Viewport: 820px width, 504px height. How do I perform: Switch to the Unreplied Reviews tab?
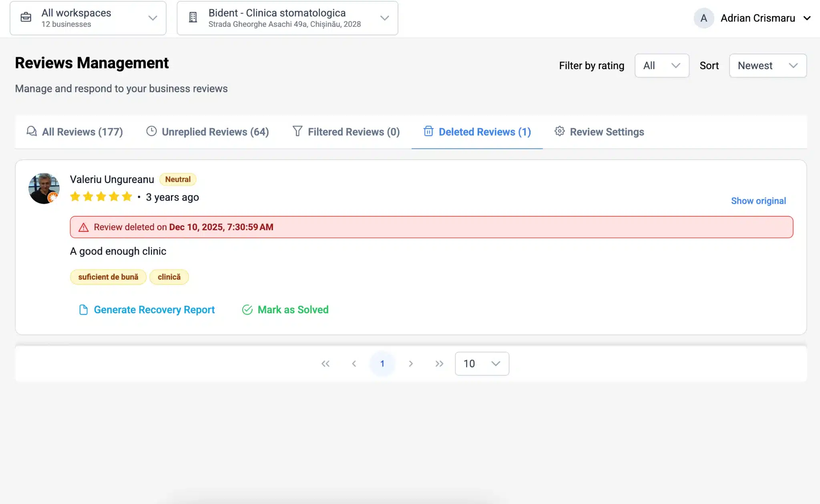pyautogui.click(x=215, y=131)
